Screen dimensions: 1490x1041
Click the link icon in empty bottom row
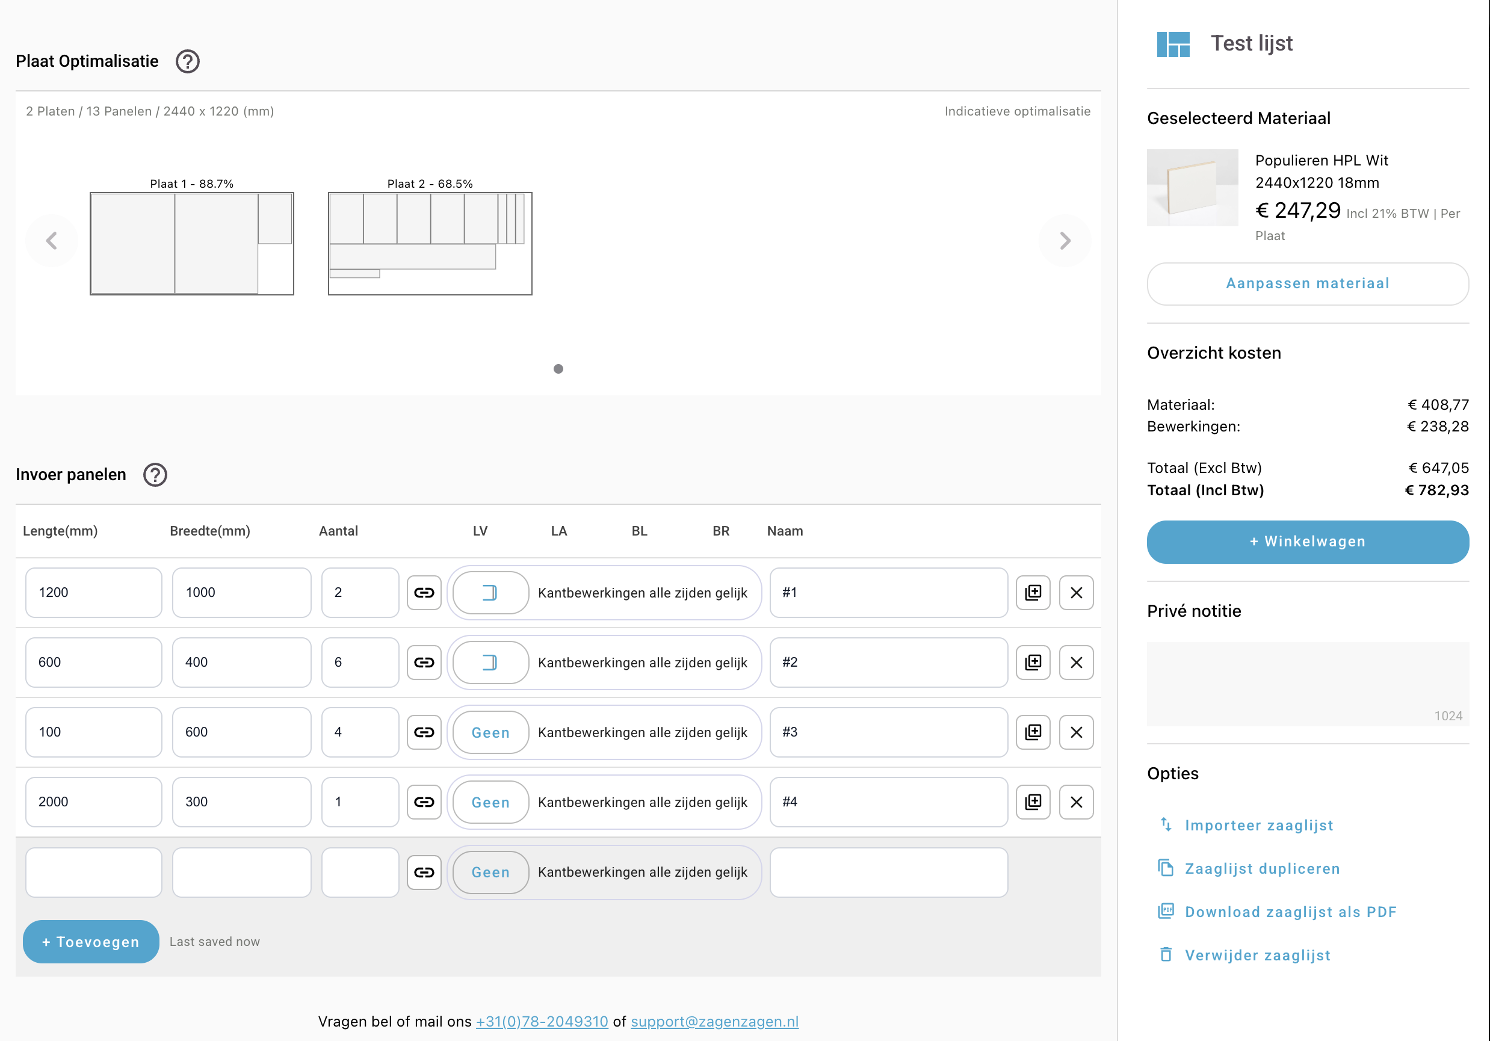(424, 873)
